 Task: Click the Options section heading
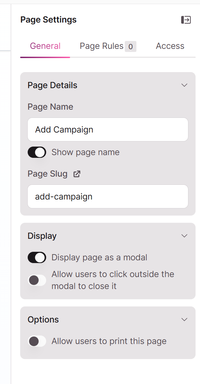coord(43,319)
